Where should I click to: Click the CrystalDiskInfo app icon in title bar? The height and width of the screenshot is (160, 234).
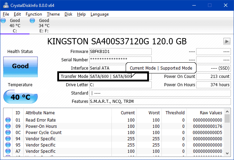(x=6, y=5)
